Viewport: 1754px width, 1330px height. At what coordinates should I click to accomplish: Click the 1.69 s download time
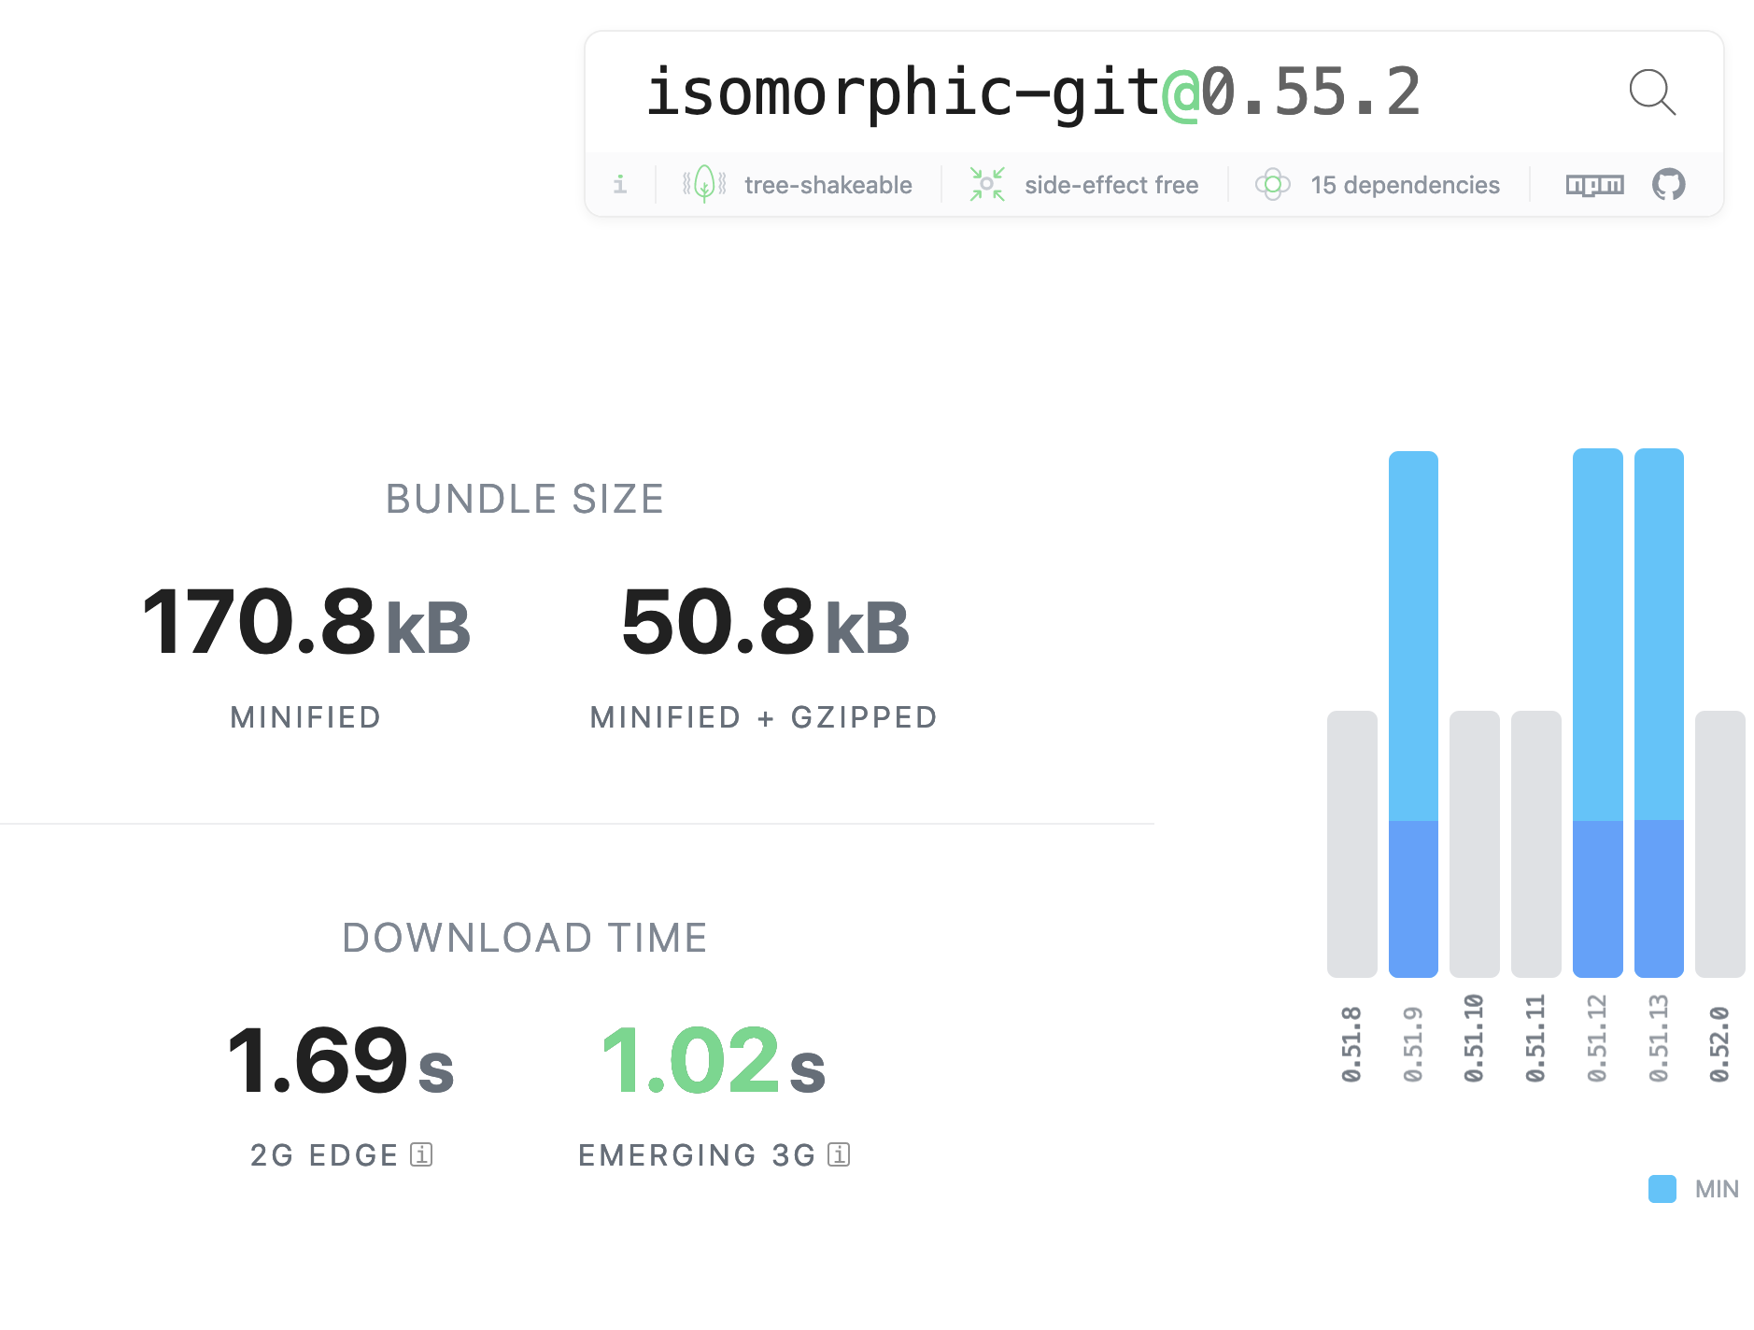[x=341, y=1060]
